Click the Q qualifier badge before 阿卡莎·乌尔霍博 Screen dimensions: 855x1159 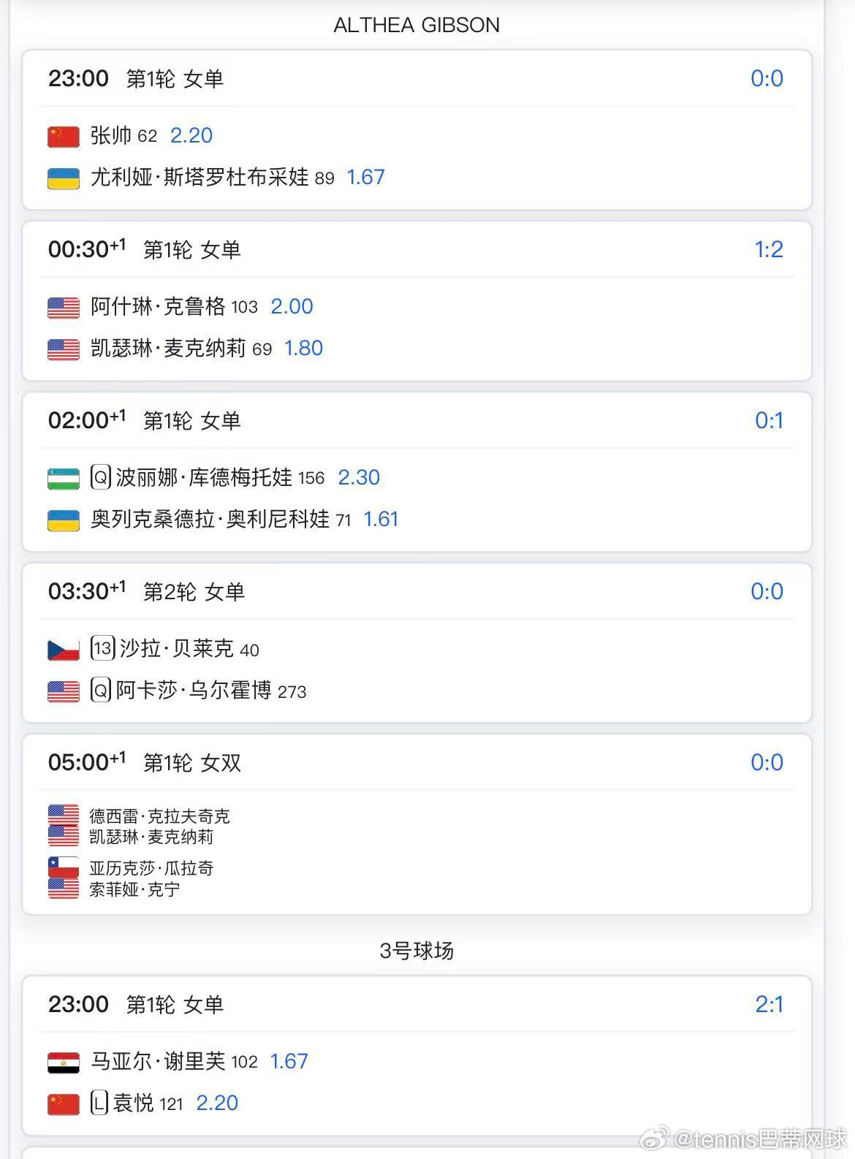[101, 690]
